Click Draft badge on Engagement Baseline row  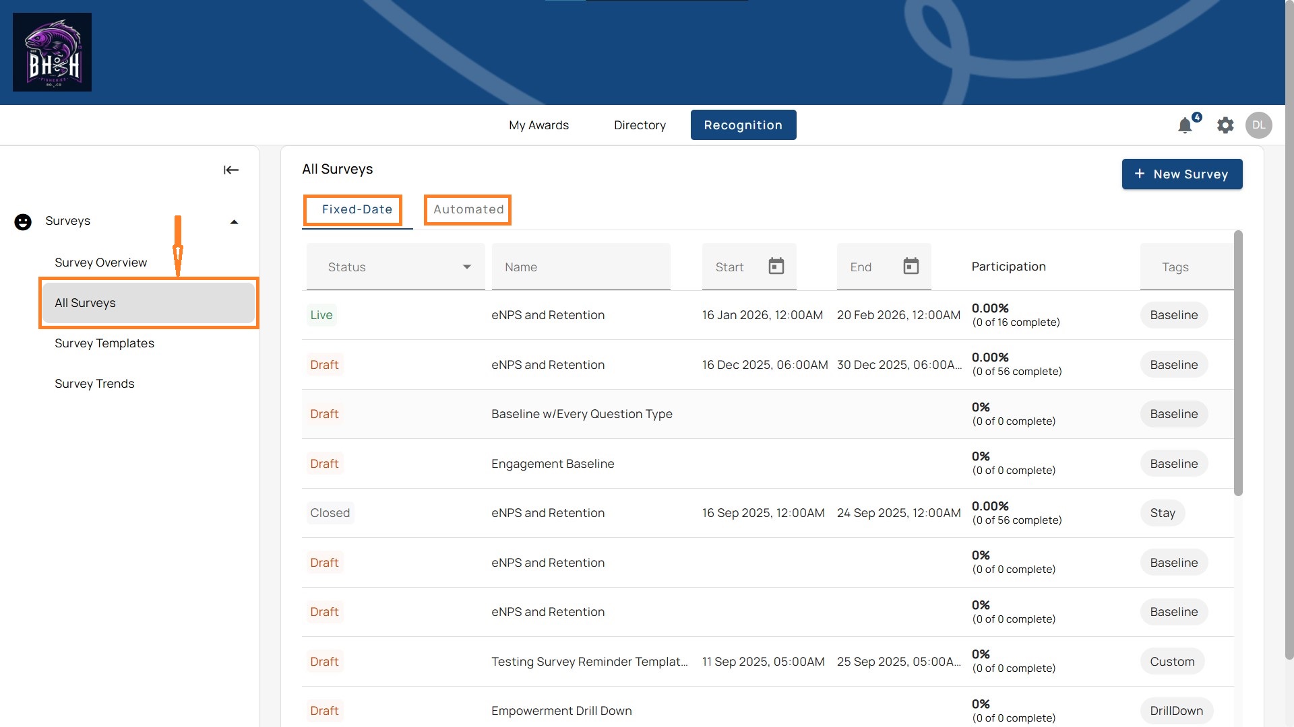(324, 464)
